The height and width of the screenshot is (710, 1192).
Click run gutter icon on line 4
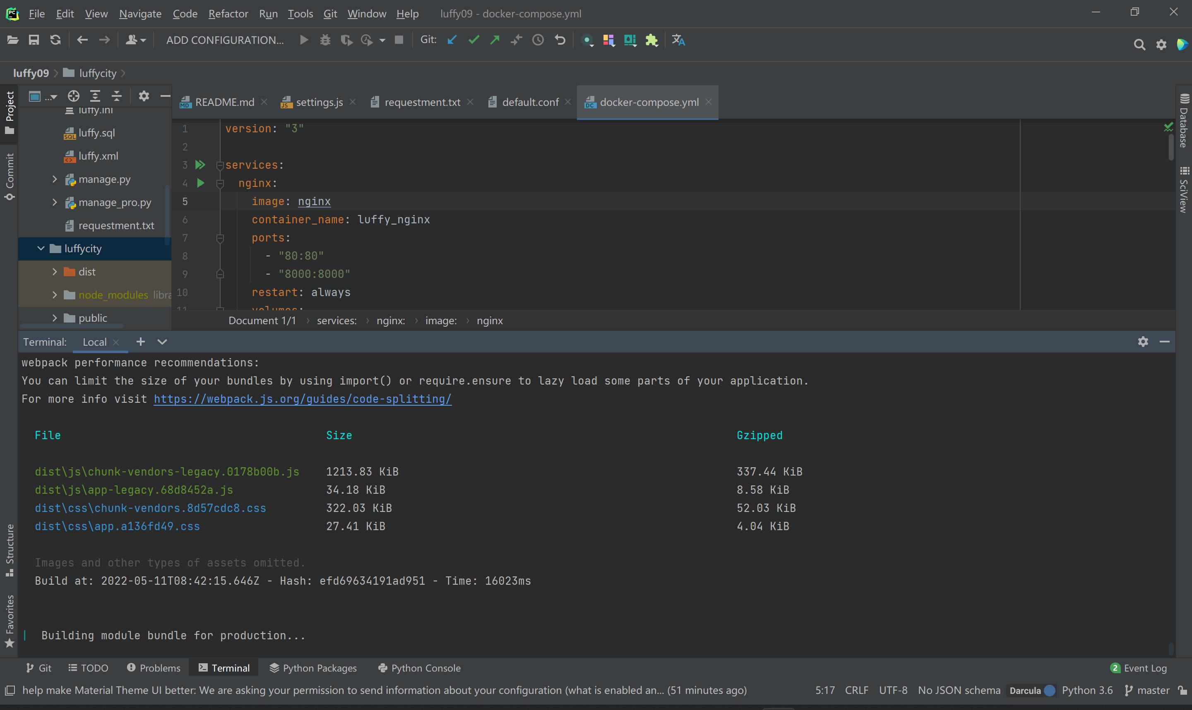tap(201, 183)
